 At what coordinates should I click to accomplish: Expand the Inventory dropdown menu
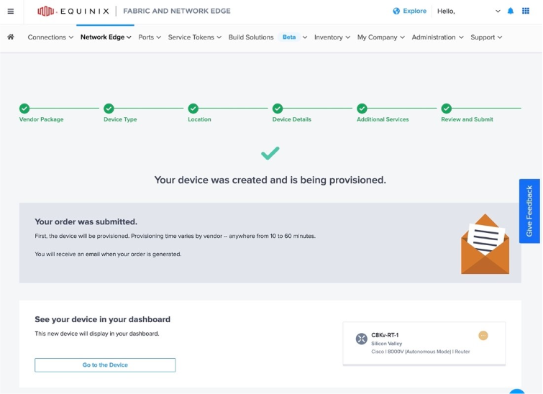[x=332, y=37]
